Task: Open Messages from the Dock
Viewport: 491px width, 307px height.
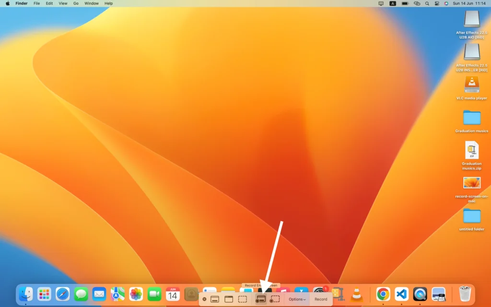Action: pos(81,295)
